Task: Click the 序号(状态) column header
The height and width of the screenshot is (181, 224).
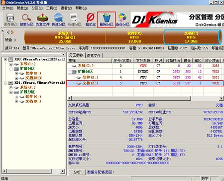Action: (x=123, y=60)
